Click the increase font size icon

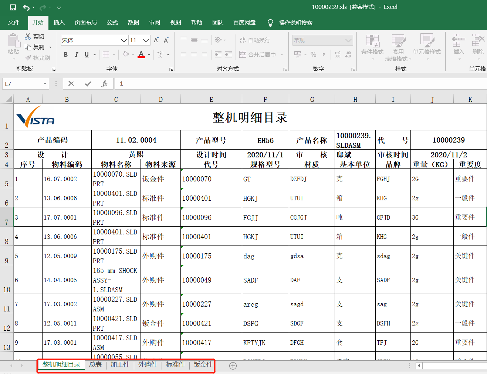(x=156, y=40)
